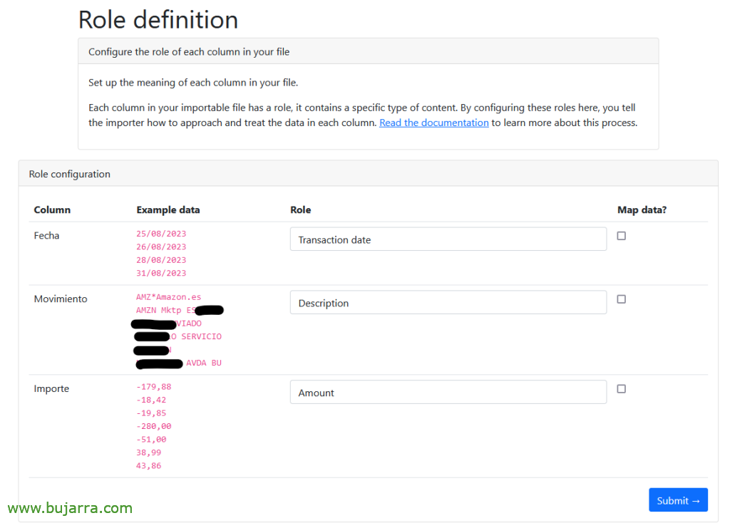The width and height of the screenshot is (730, 523).
Task: Select the Role configuration card header
Action: point(70,174)
